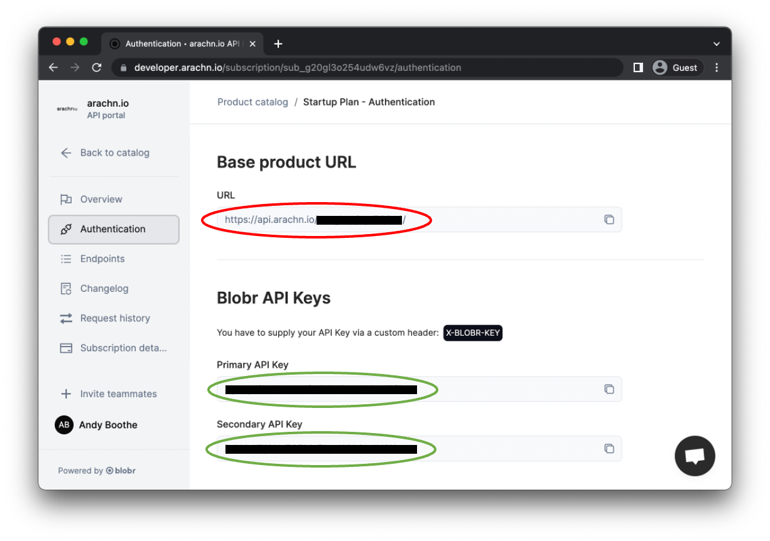
Task: Go to the Product catalog breadcrumb
Action: [252, 102]
